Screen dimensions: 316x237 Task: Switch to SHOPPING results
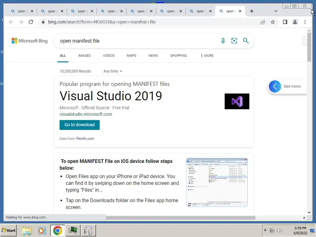point(178,56)
